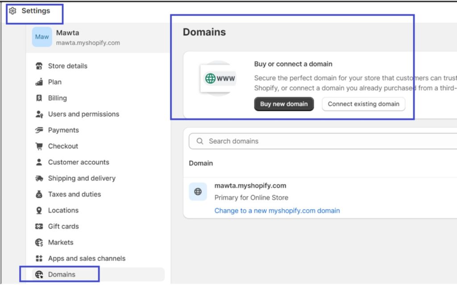
Task: Open Customer accounts settings
Action: [x=79, y=162]
